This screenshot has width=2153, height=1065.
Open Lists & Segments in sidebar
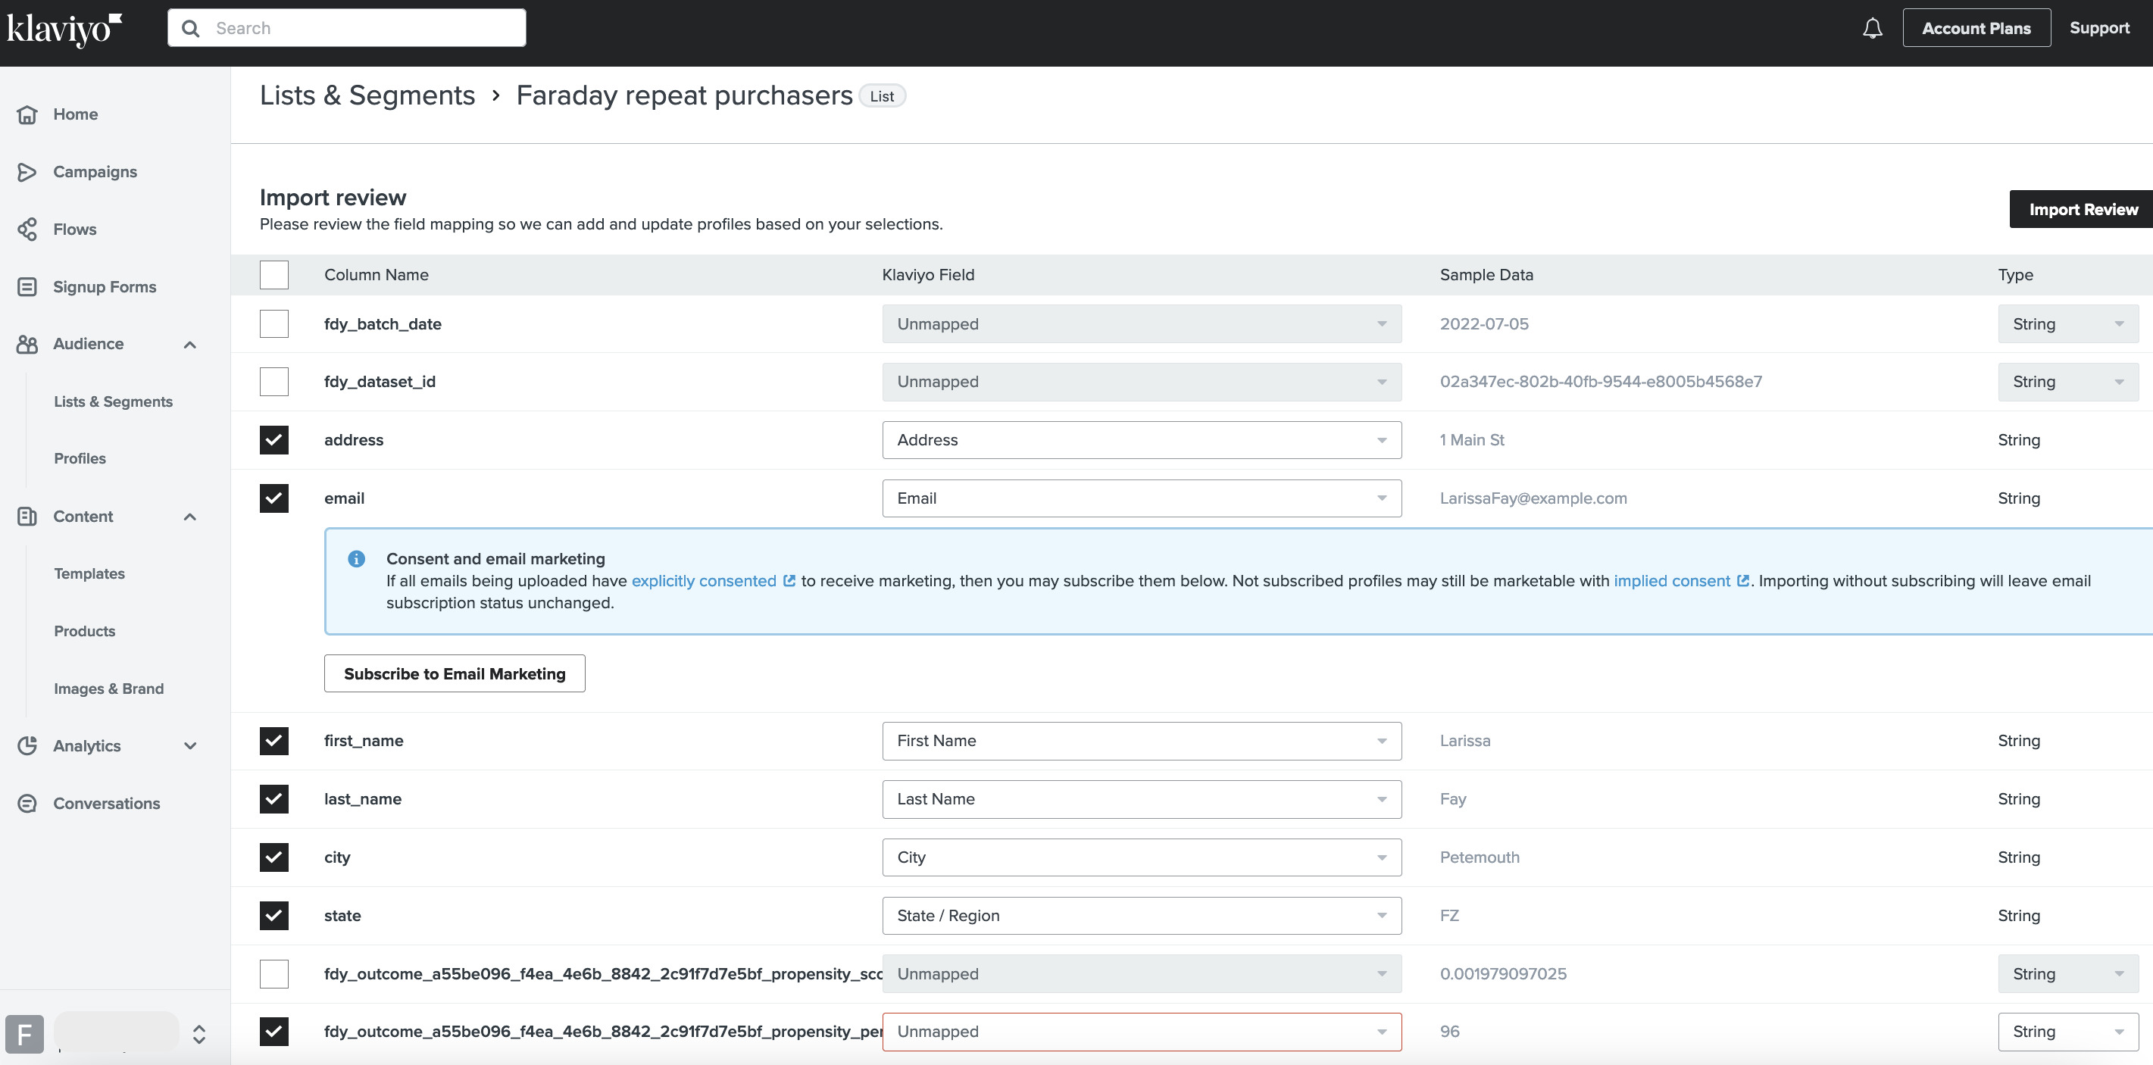click(x=114, y=402)
